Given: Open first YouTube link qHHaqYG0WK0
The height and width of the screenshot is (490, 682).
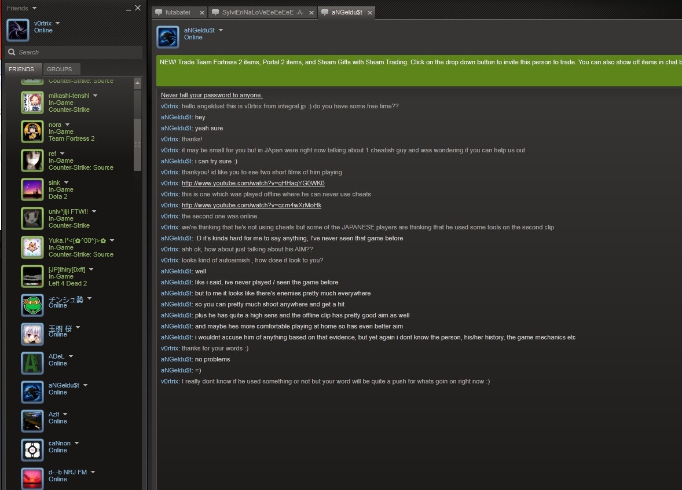Looking at the screenshot, I should [253, 183].
